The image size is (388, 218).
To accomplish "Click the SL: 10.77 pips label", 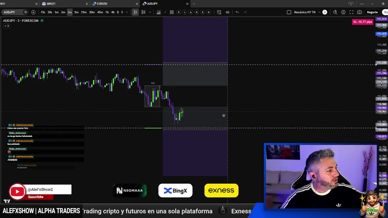I will tap(363, 22).
